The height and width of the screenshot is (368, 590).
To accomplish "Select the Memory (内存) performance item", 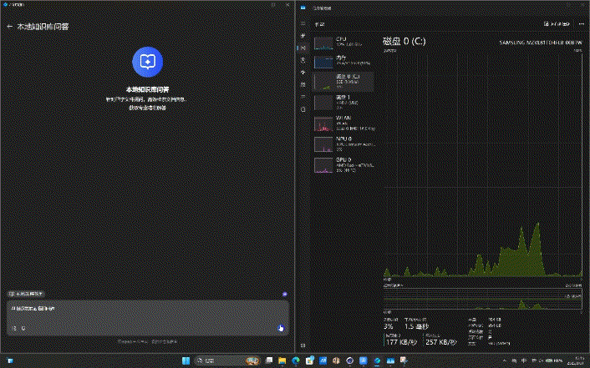I will click(343, 60).
